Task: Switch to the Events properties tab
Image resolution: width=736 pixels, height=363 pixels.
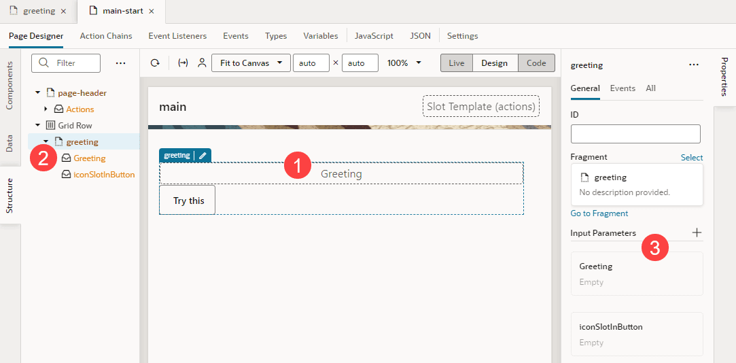Action: pos(623,88)
